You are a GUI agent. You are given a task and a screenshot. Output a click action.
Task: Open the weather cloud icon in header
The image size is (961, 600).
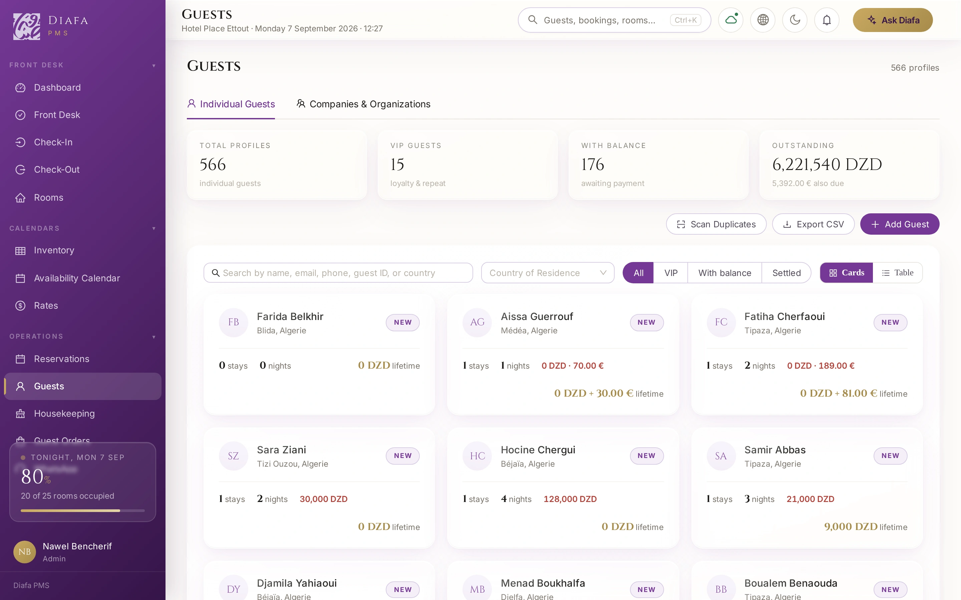click(731, 20)
